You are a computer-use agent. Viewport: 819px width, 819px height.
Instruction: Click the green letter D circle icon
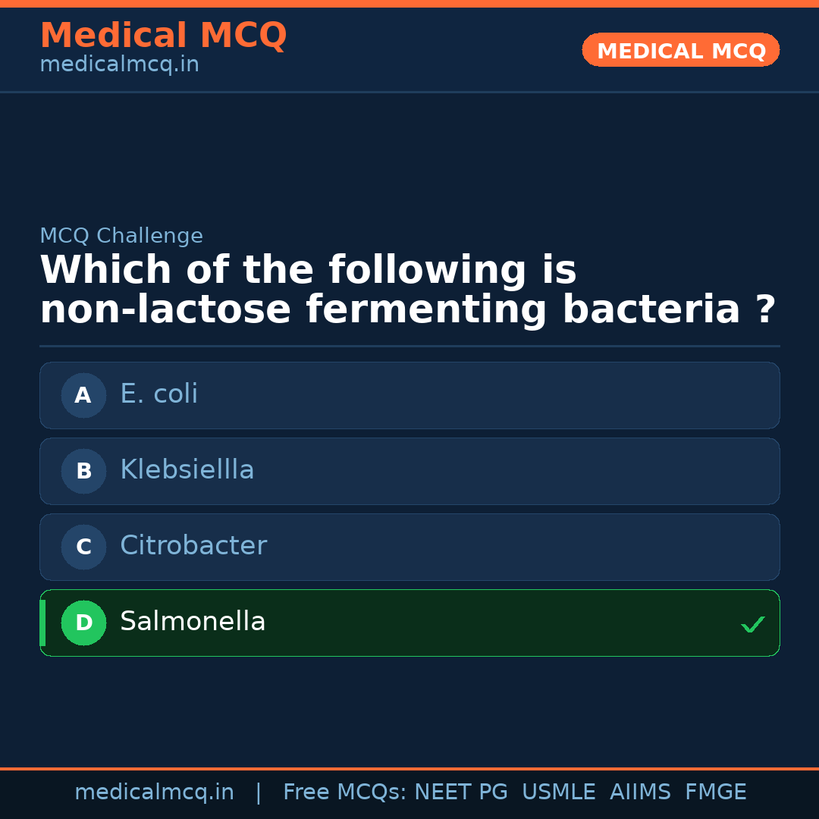click(83, 623)
